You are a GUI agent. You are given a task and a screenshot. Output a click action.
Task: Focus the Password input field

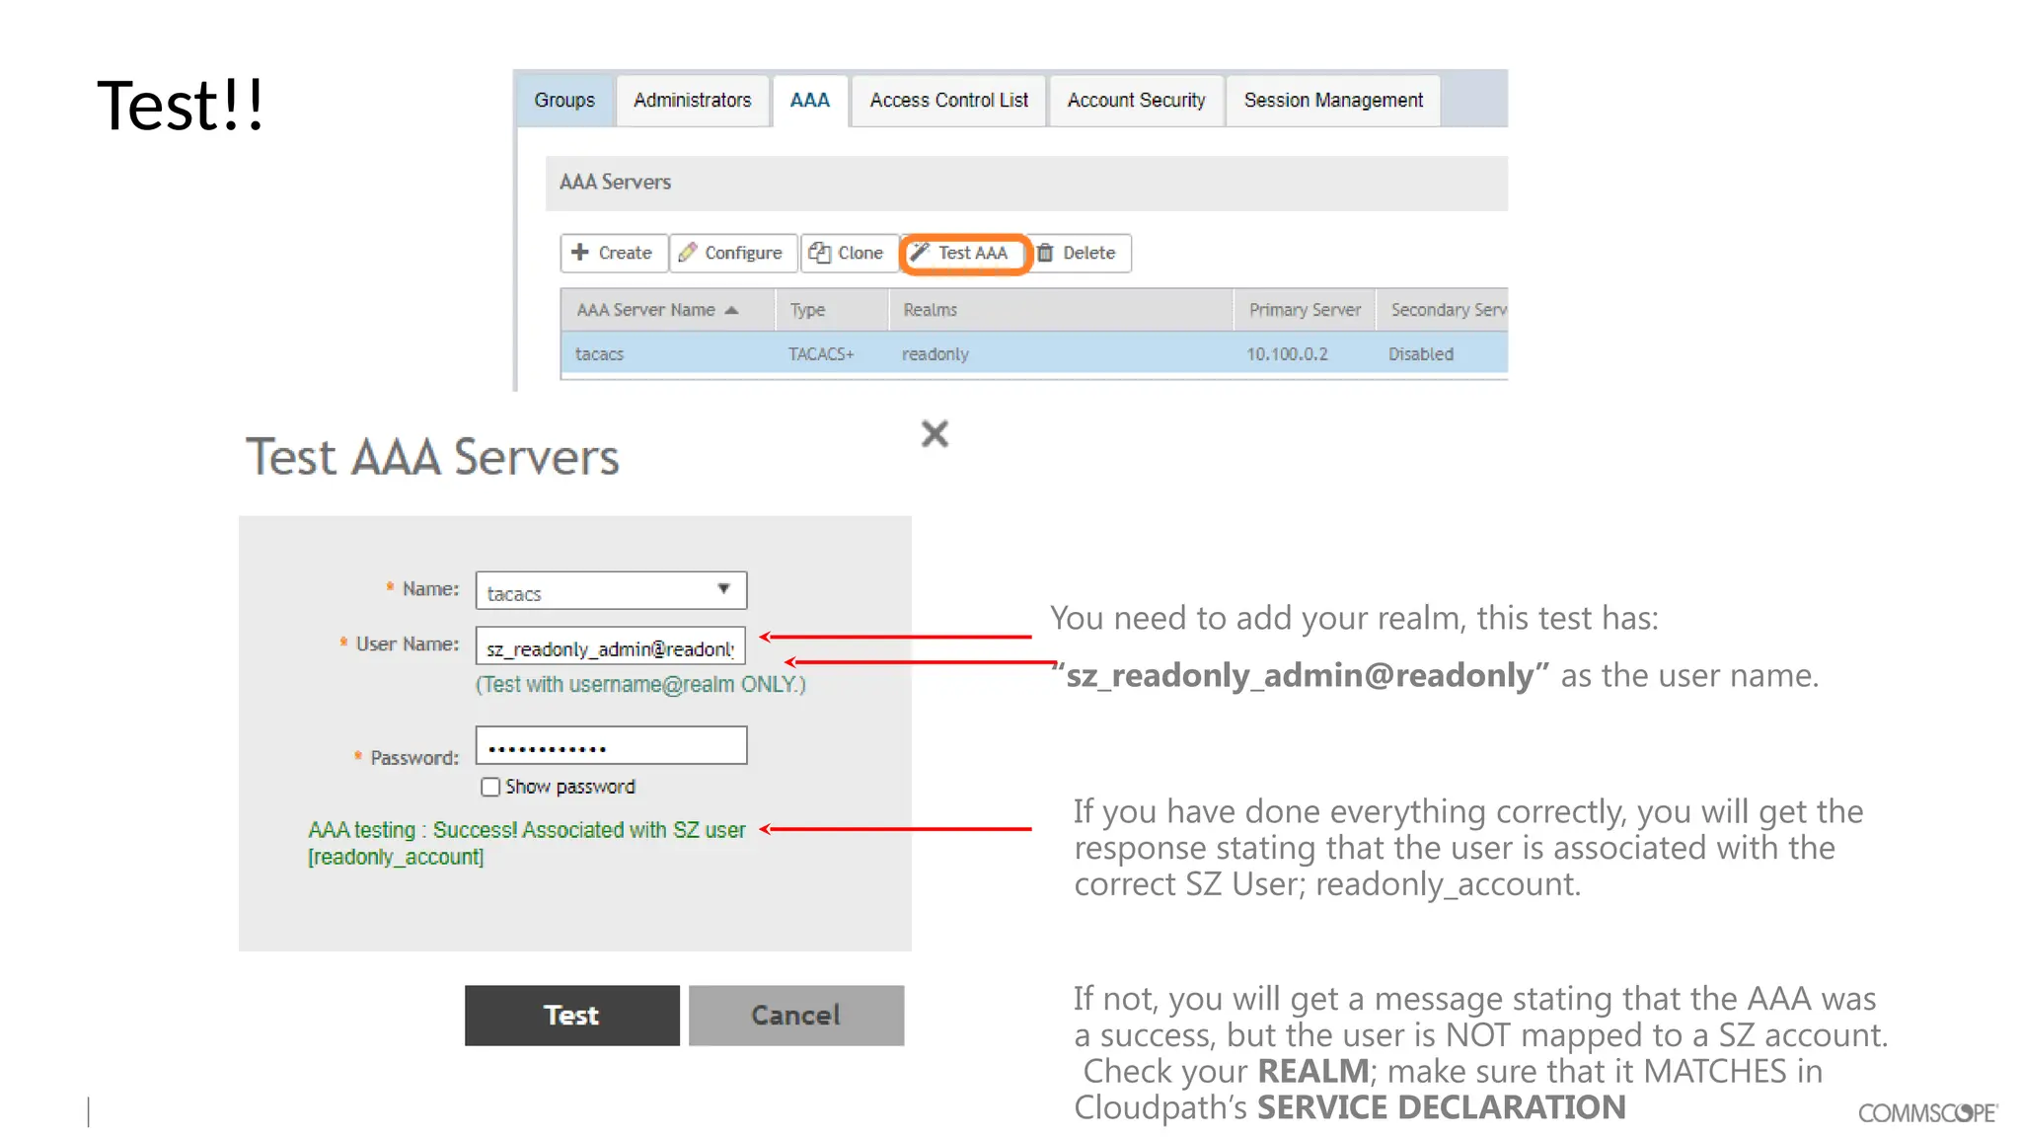pos(611,745)
